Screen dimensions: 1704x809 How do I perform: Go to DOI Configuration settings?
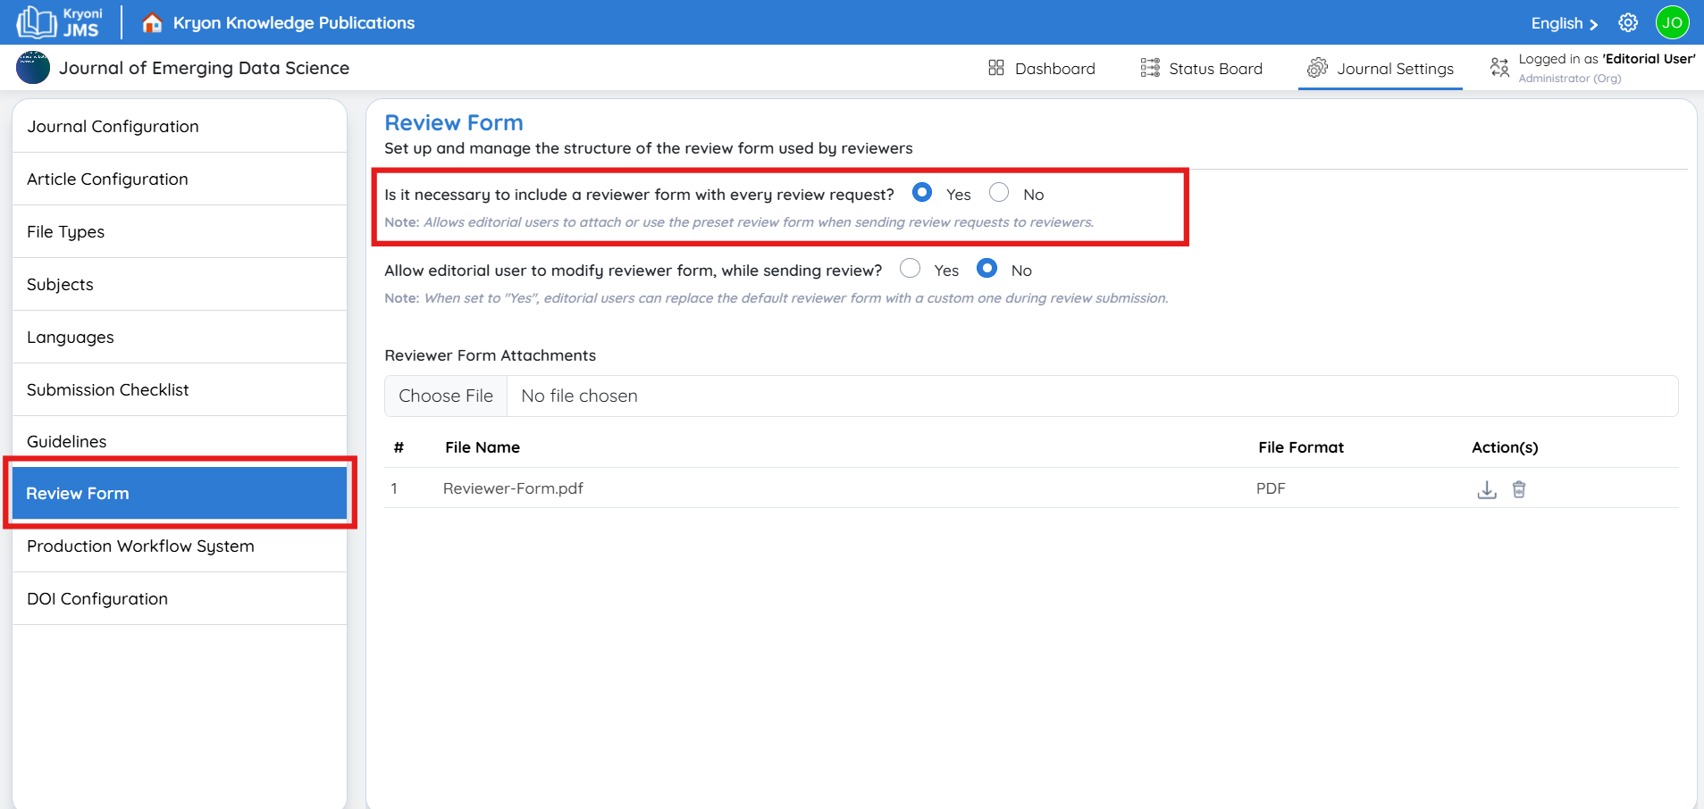(x=97, y=598)
